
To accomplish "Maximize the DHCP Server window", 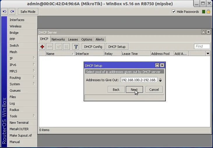I will tap(203, 32).
